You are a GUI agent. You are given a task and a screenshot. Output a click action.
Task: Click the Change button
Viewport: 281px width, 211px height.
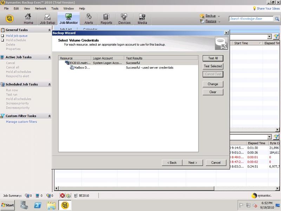click(213, 84)
